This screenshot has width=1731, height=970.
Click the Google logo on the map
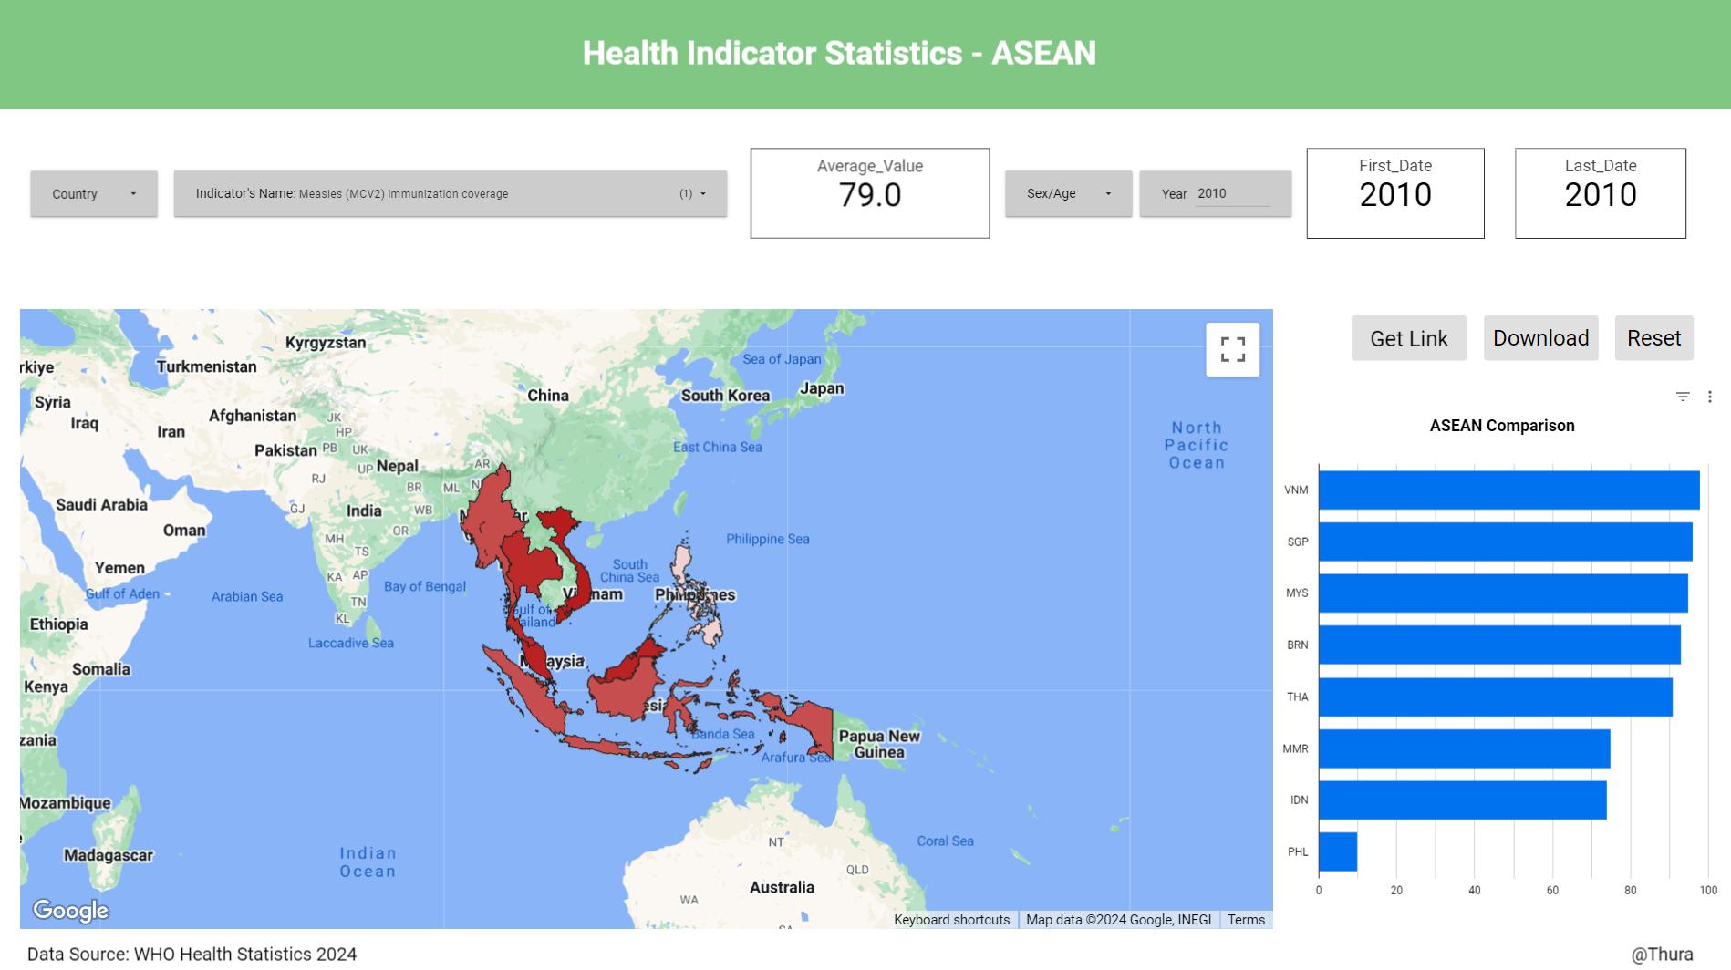[x=70, y=910]
